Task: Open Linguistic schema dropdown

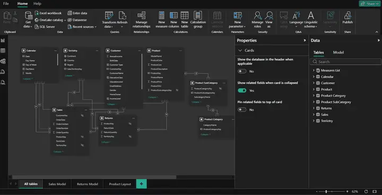Action: click(x=310, y=20)
